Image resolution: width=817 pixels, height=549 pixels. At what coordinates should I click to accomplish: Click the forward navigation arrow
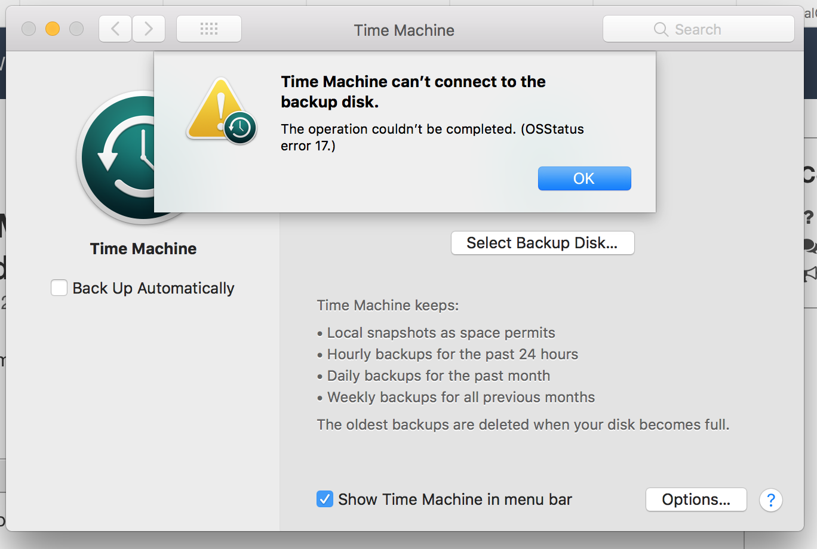[x=148, y=28]
